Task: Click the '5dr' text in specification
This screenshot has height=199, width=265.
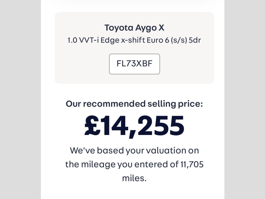Action: (x=195, y=40)
